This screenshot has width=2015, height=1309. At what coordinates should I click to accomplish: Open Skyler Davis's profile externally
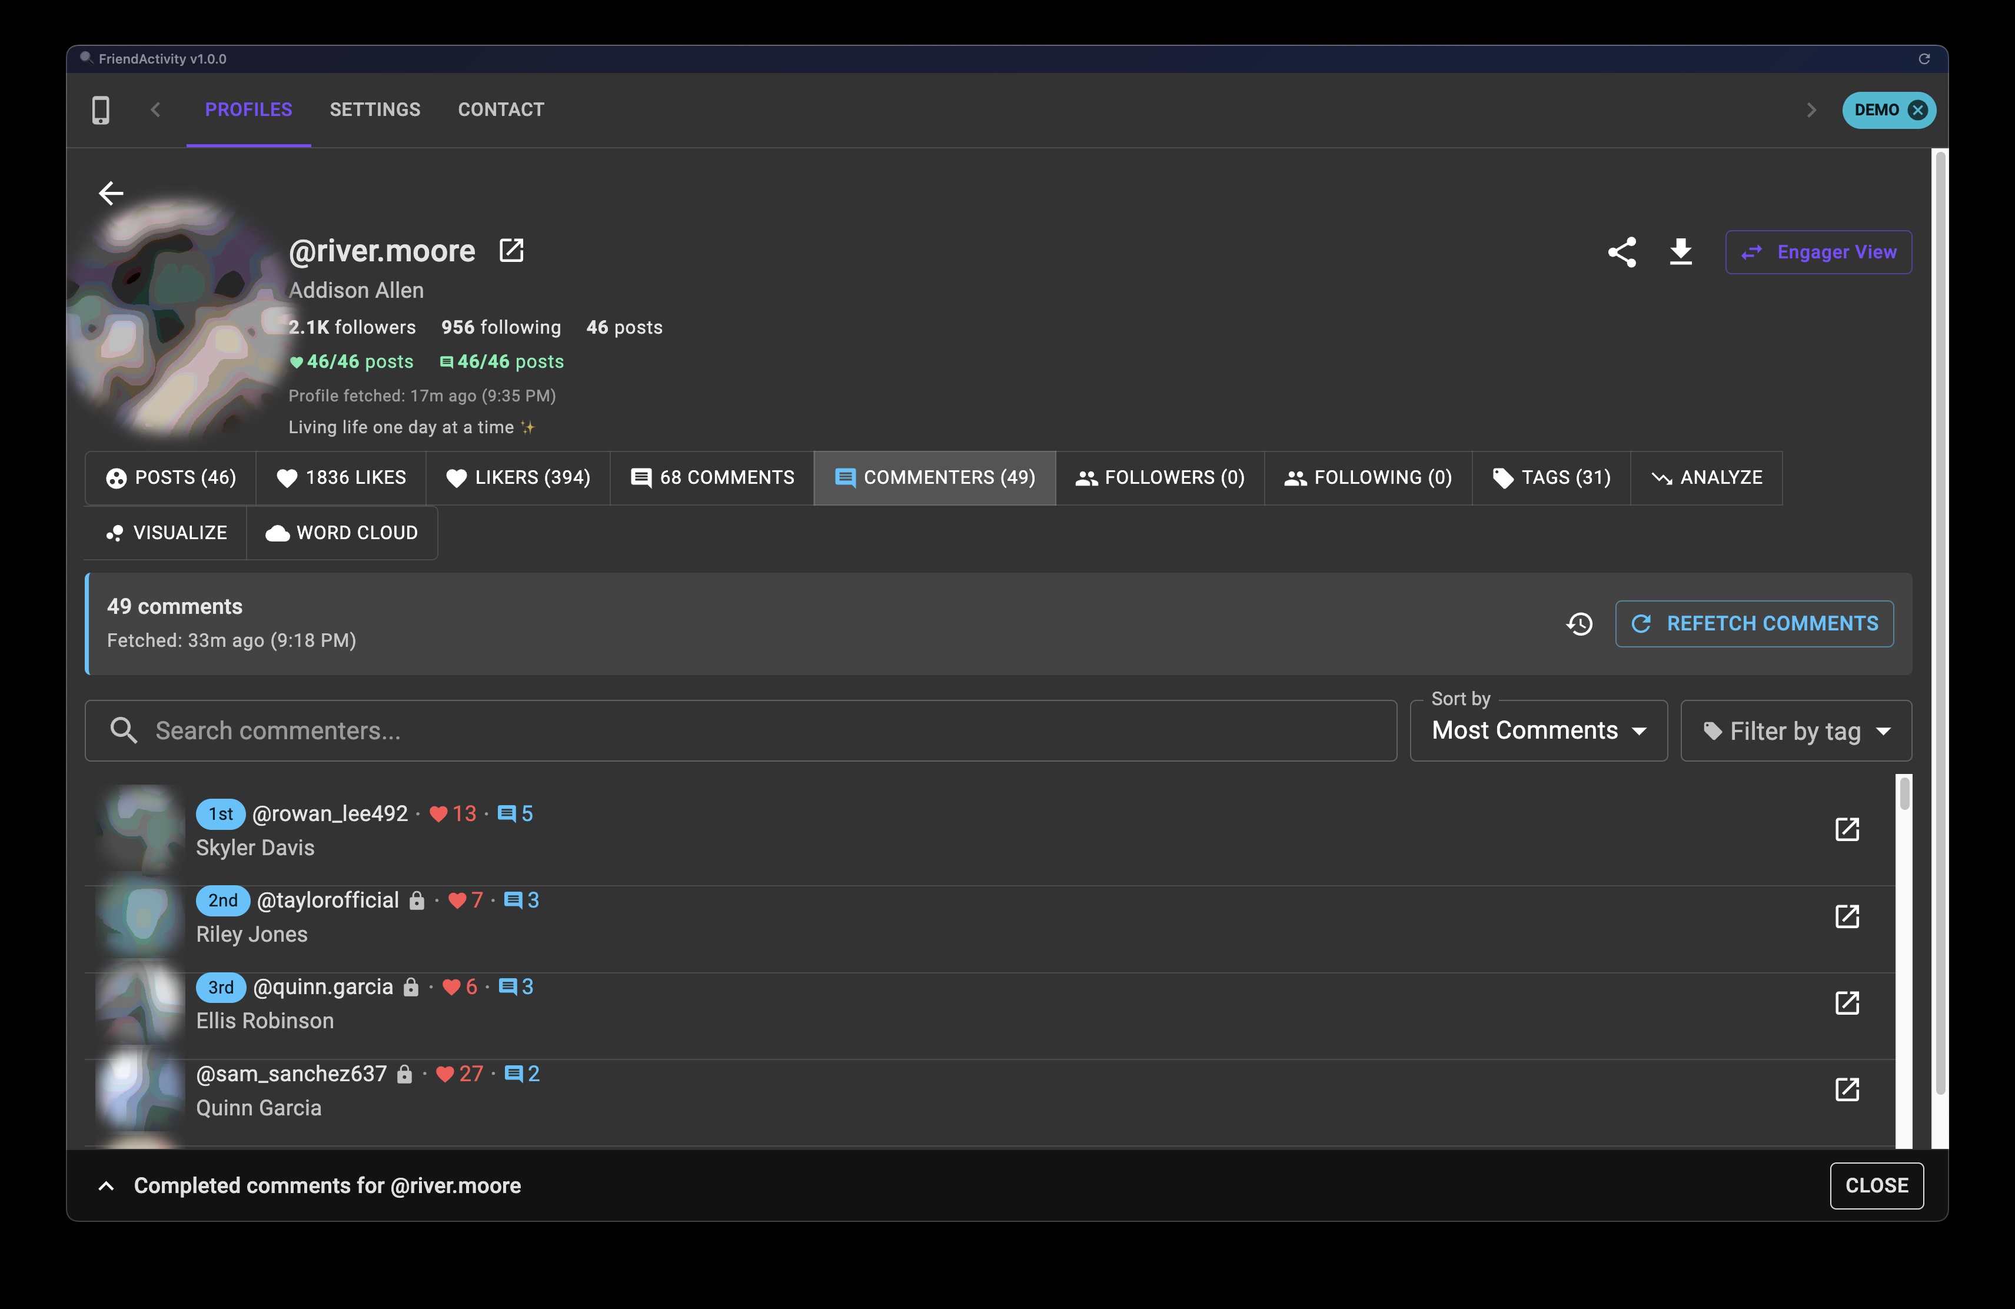tap(1847, 830)
